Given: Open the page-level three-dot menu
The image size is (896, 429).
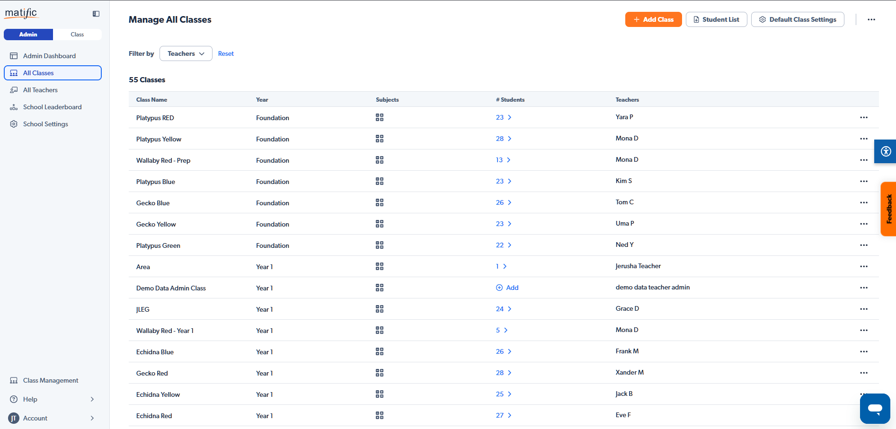Looking at the screenshot, I should point(871,19).
